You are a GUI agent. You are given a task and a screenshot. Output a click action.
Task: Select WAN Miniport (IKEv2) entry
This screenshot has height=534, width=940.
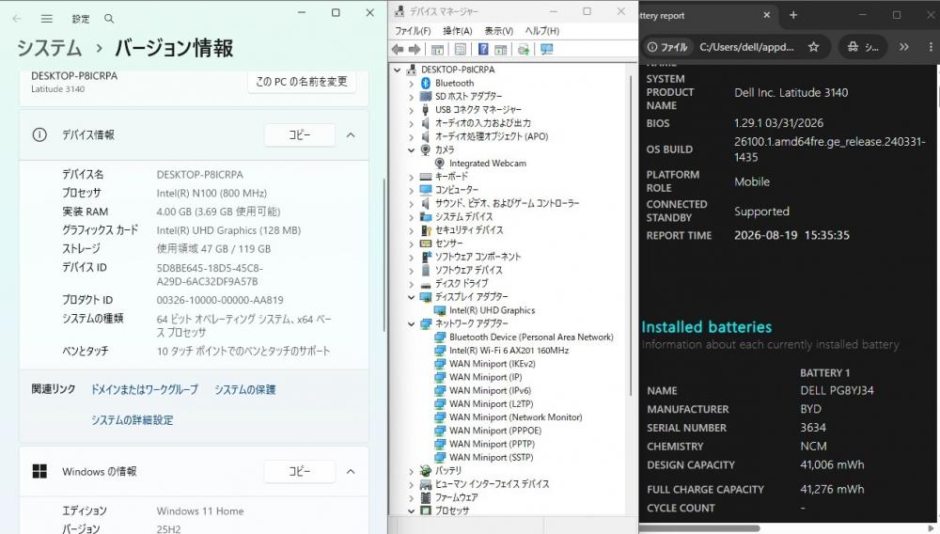[493, 363]
